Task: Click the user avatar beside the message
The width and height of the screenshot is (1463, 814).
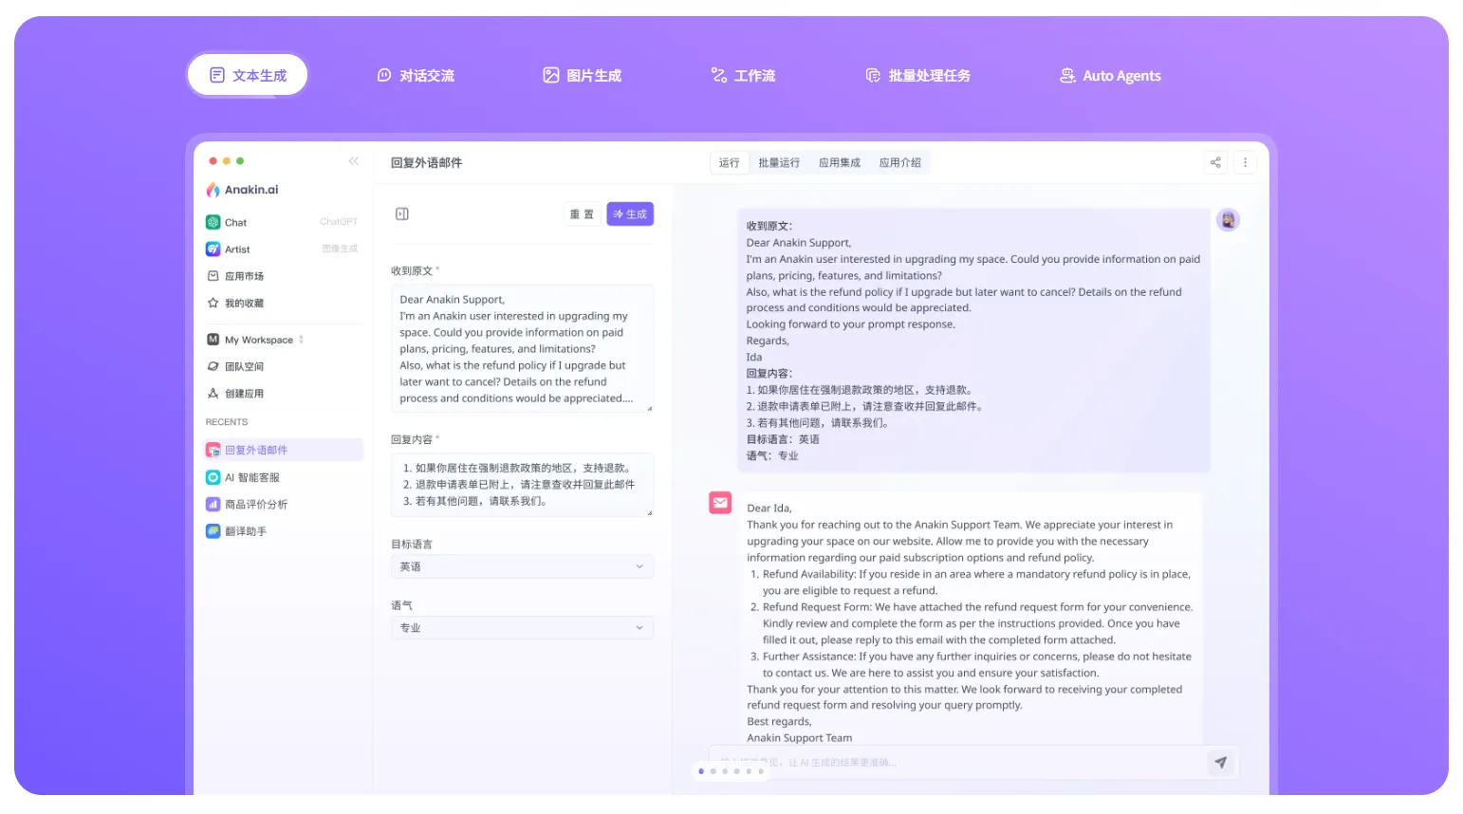Action: pos(1228,220)
